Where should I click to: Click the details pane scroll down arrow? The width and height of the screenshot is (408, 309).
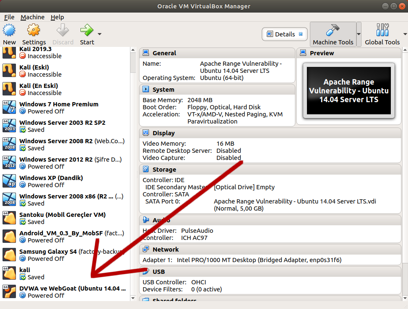pos(405,298)
